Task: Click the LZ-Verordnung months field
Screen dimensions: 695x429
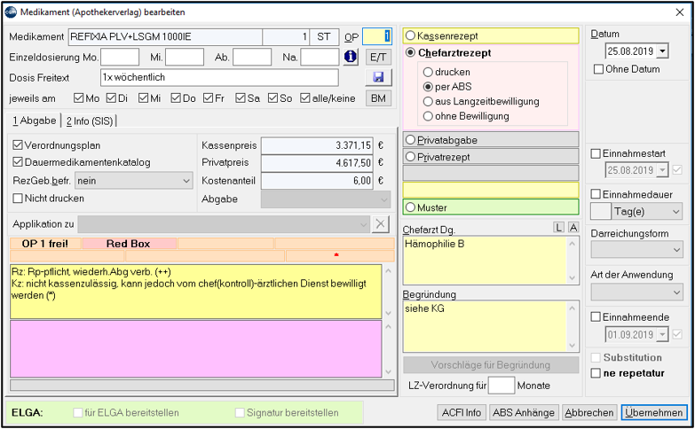Action: click(502, 386)
